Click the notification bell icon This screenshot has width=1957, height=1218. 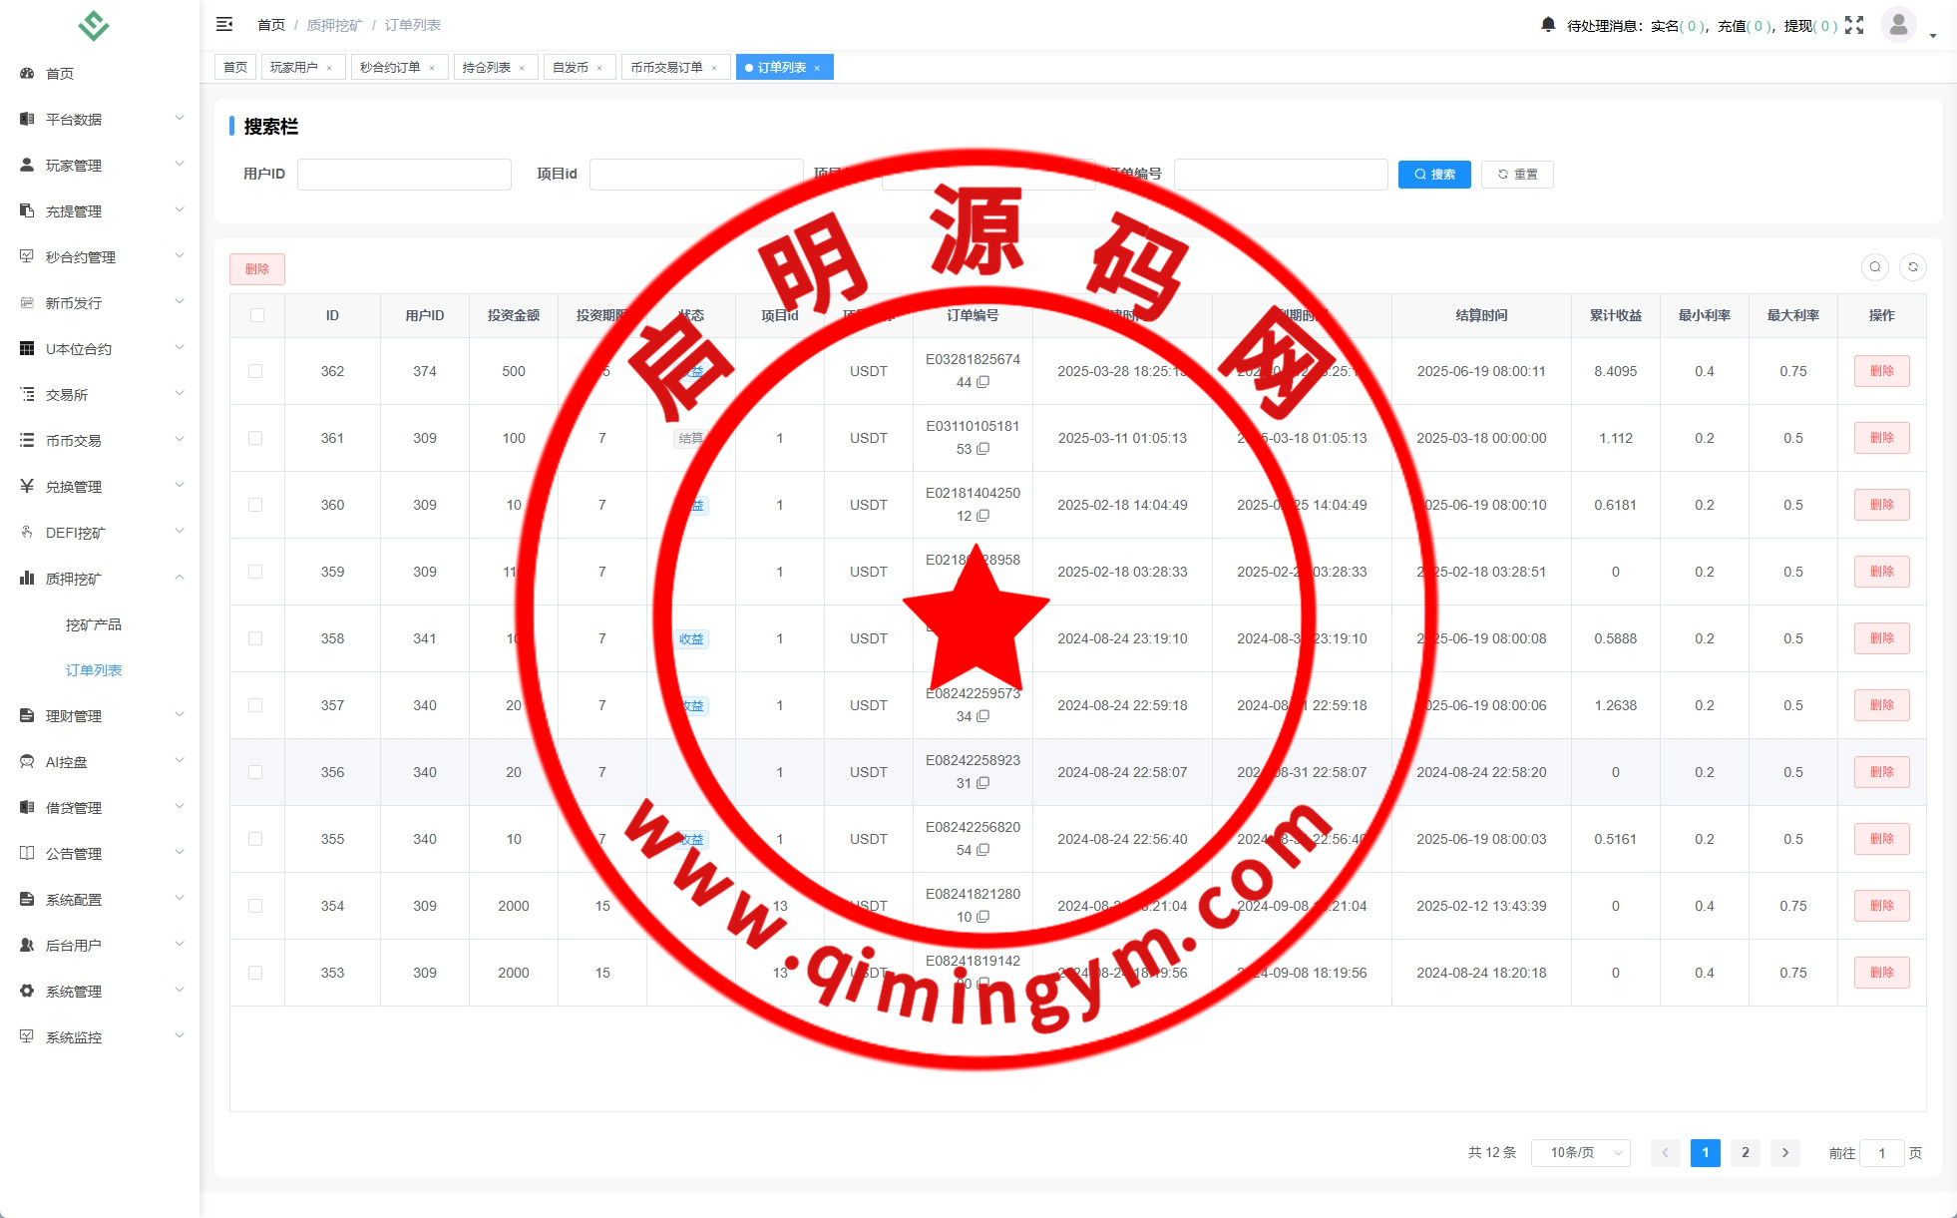coord(1548,25)
